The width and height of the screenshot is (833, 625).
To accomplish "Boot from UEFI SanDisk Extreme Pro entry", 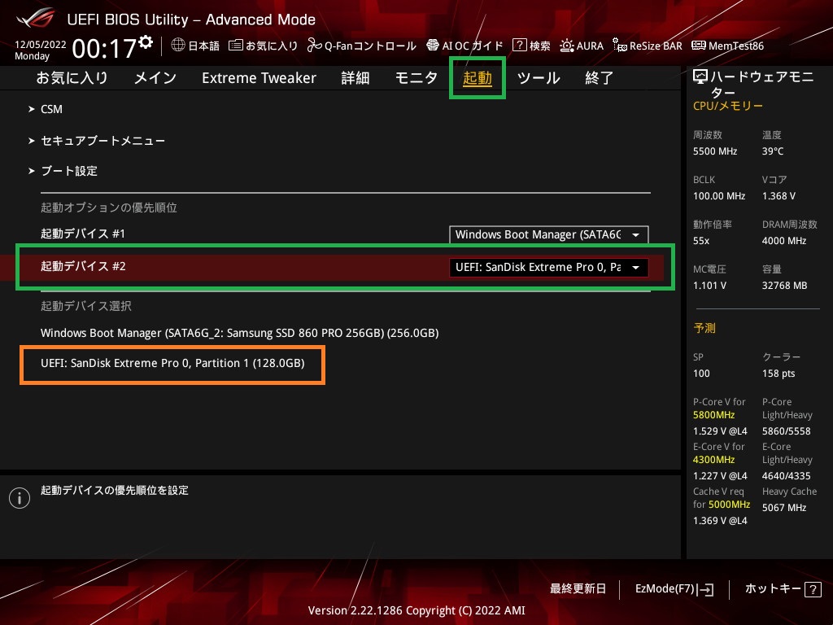I will point(172,364).
